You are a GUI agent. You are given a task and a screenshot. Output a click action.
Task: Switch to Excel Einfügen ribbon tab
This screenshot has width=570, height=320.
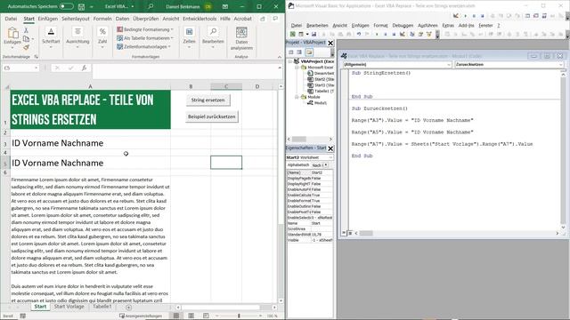(47, 19)
